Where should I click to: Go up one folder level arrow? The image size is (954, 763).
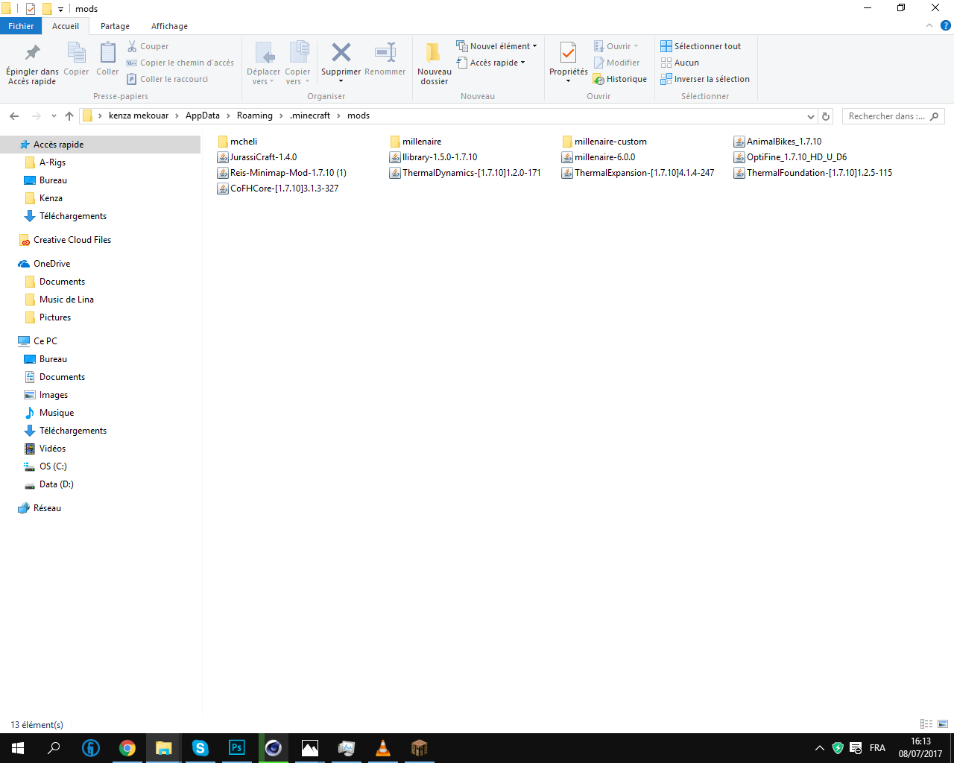[69, 116]
